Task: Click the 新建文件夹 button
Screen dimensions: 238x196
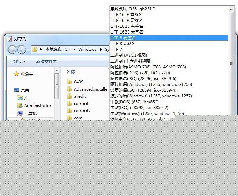Action: (x=47, y=62)
